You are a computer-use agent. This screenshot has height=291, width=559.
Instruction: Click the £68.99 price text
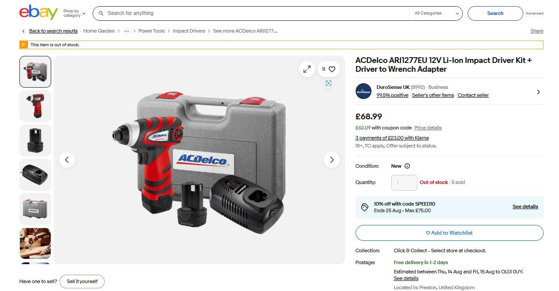point(369,116)
